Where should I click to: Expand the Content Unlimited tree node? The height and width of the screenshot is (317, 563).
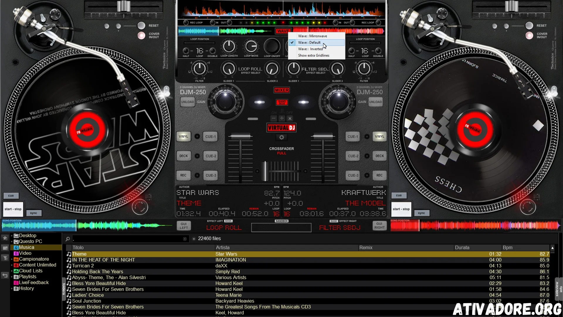pyautogui.click(x=12, y=265)
